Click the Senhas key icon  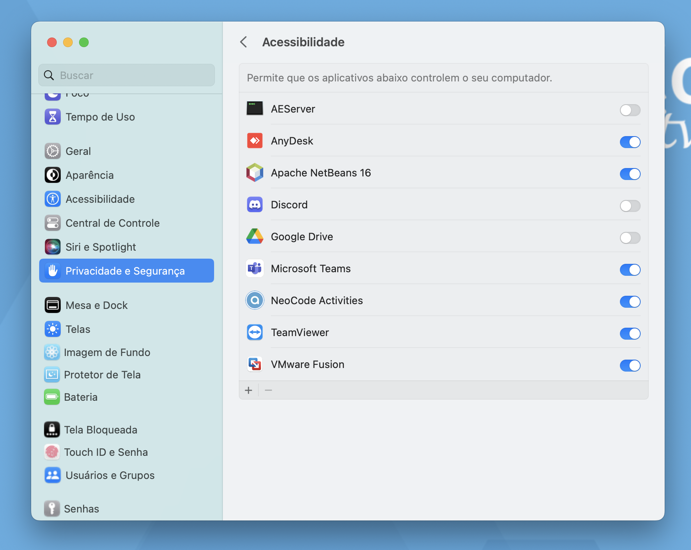(x=52, y=508)
